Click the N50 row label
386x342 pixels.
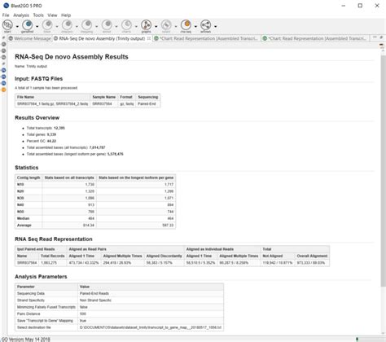[29, 212]
